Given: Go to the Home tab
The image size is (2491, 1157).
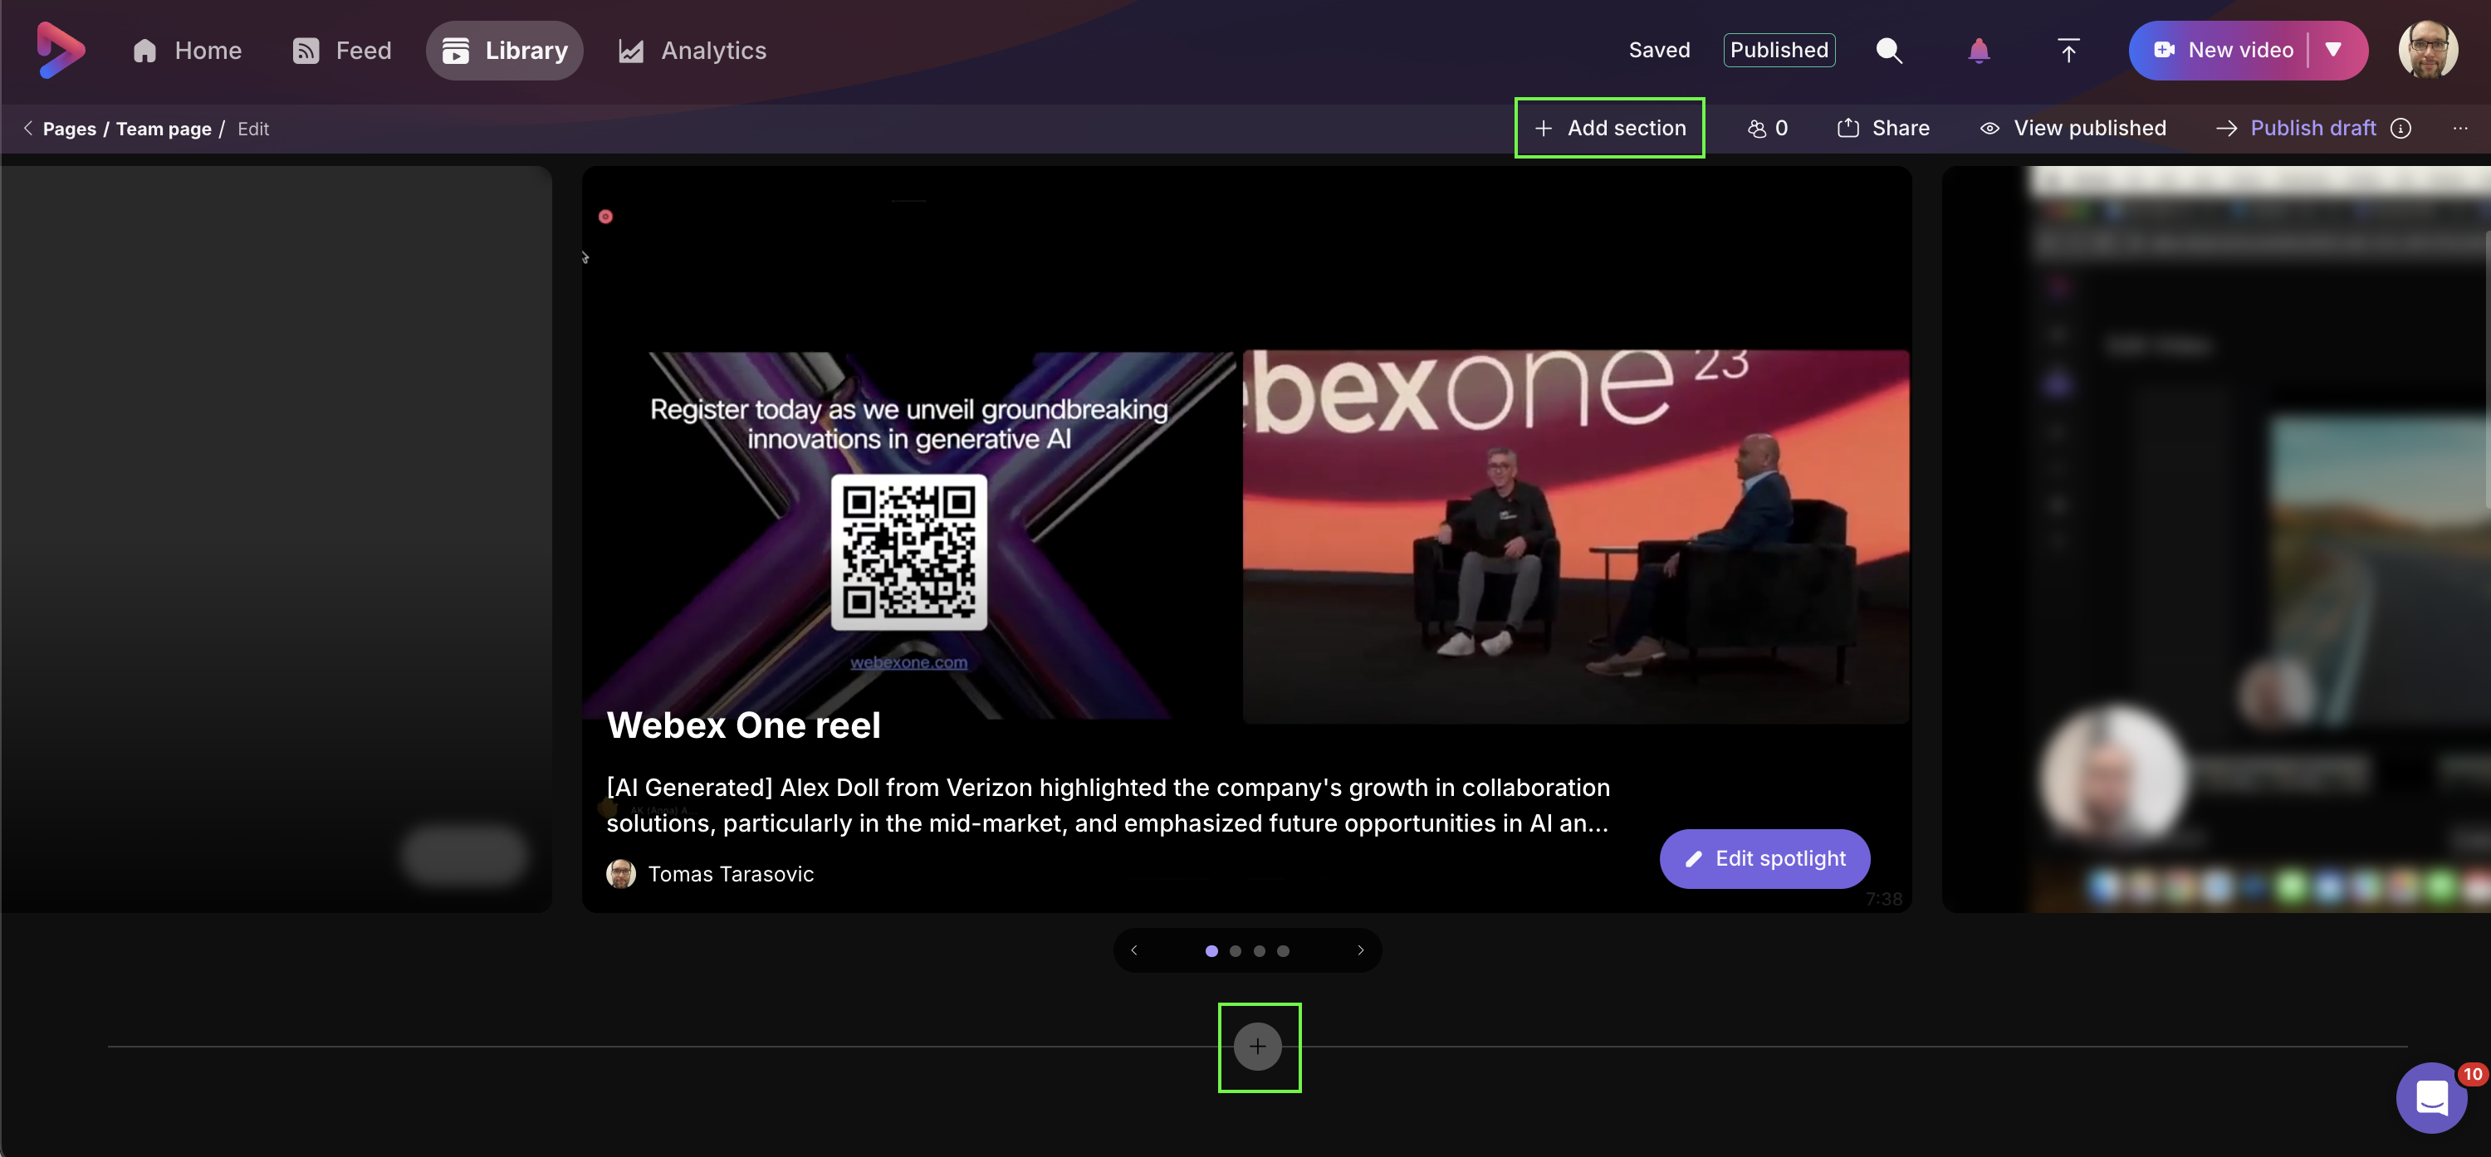Looking at the screenshot, I should click(187, 51).
